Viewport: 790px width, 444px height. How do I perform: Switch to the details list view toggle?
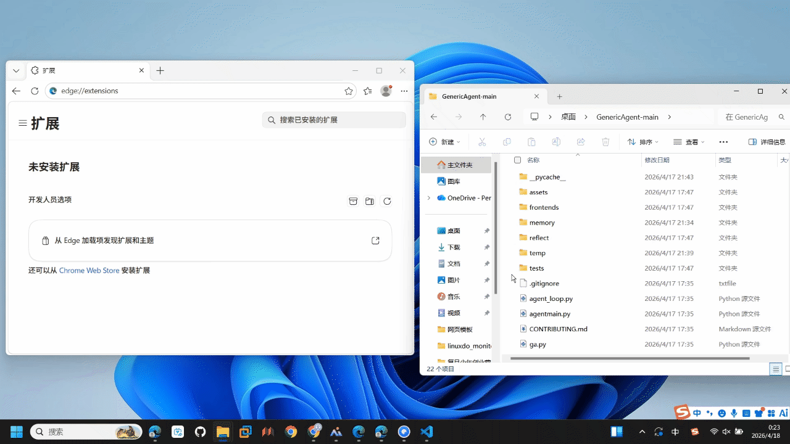tap(776, 369)
